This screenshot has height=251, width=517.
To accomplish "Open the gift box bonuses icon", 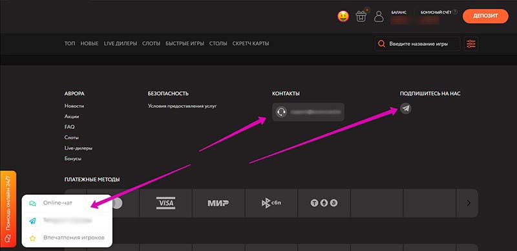I will tap(361, 16).
